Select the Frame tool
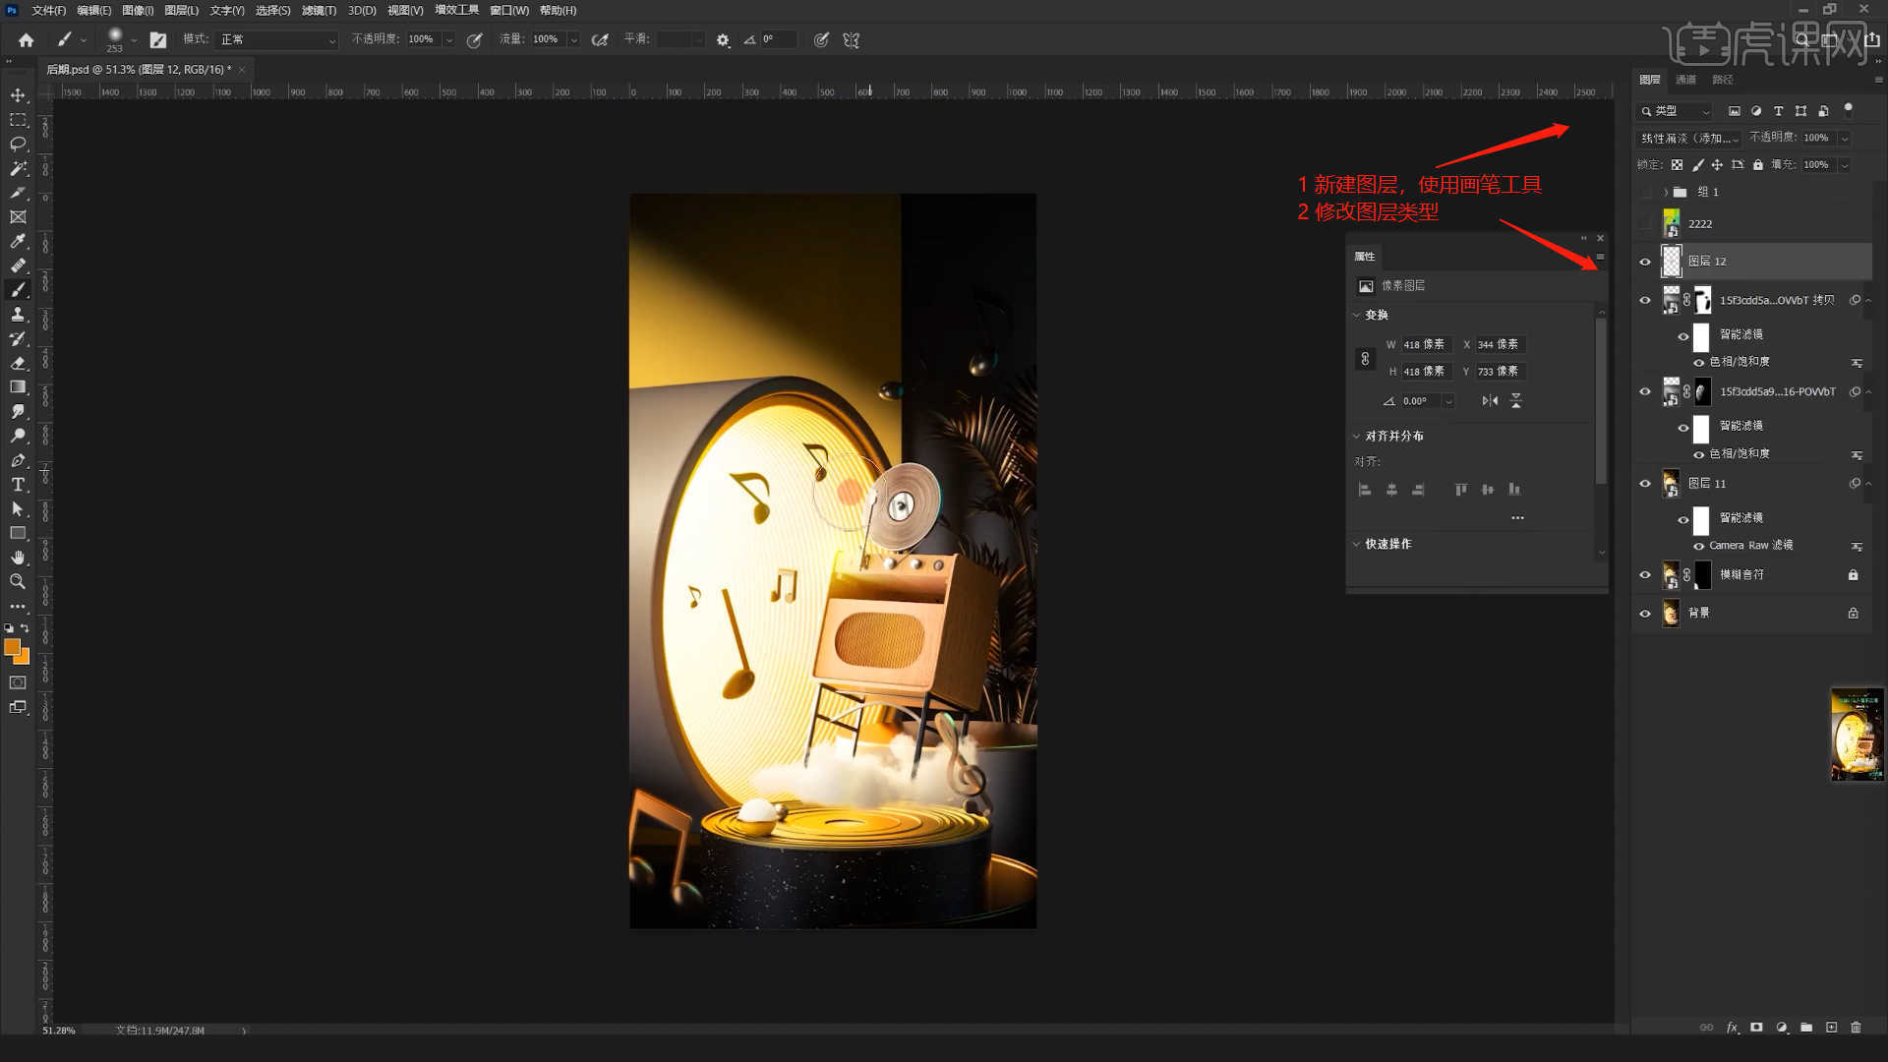 (x=18, y=217)
